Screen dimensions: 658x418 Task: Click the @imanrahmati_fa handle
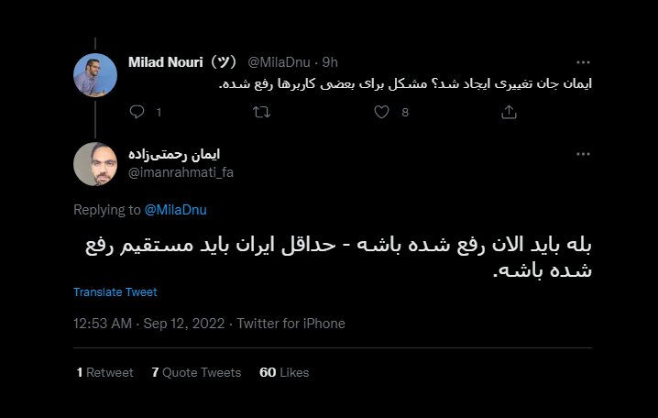(181, 171)
